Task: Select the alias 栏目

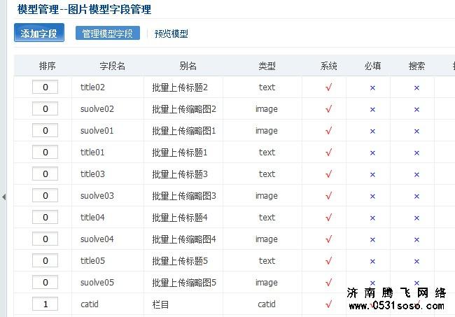Action: click(x=160, y=304)
